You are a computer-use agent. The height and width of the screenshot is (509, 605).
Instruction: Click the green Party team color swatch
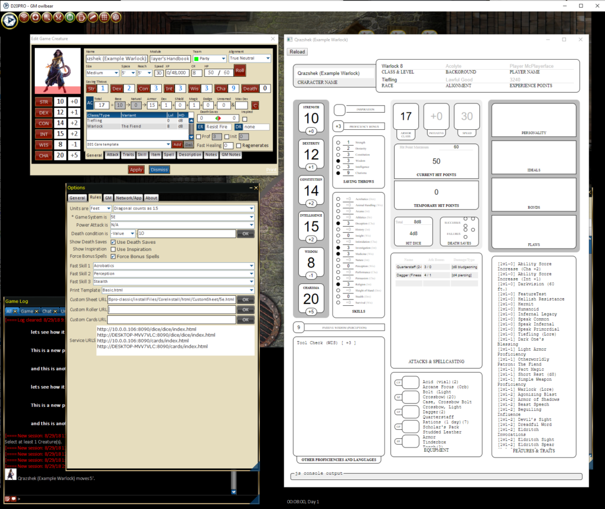(196, 58)
